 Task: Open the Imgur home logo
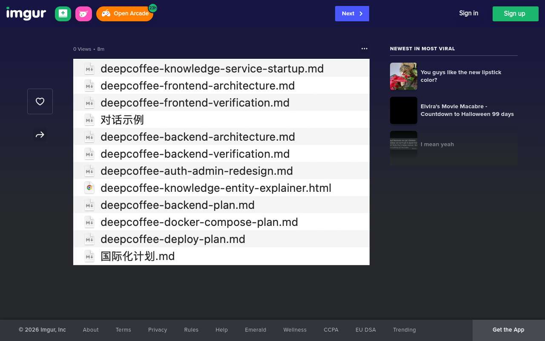(x=26, y=14)
